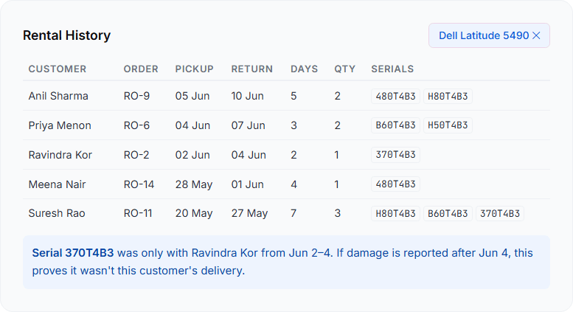Viewport: 573px width, 312px height.
Task: Click serial tag 480T4B3 in Meena Nair row
Action: [x=395, y=184]
